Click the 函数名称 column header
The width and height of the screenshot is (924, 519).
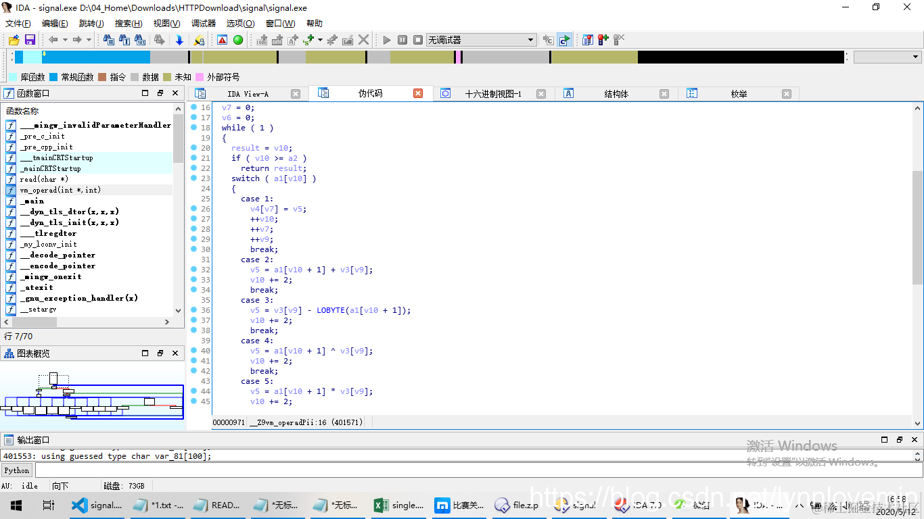coord(88,110)
